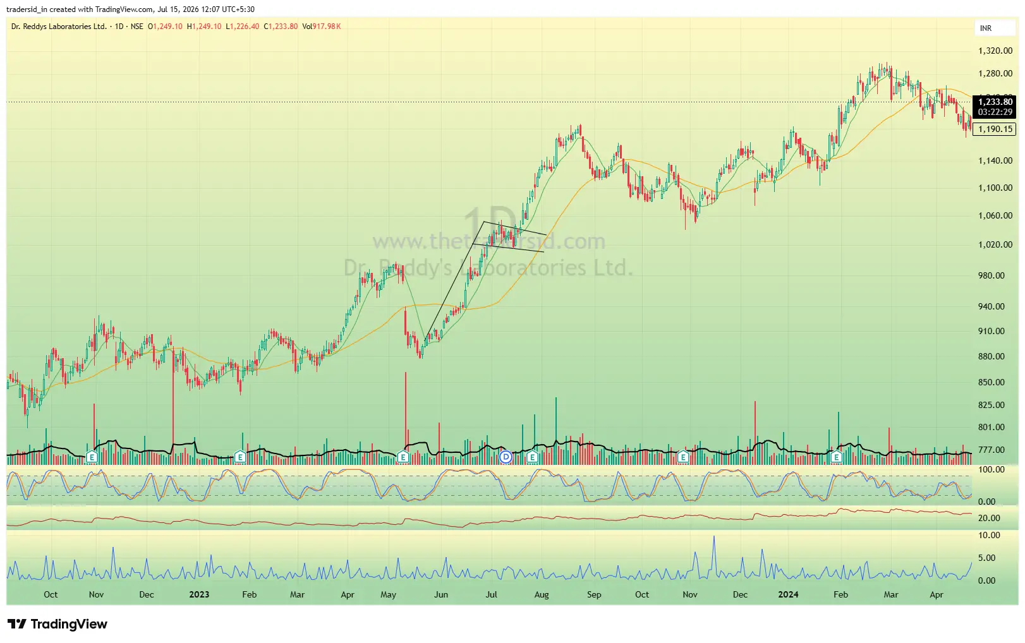Click the bar countdown timer 03:22:29
The width and height of the screenshot is (1025, 643).
(x=995, y=112)
